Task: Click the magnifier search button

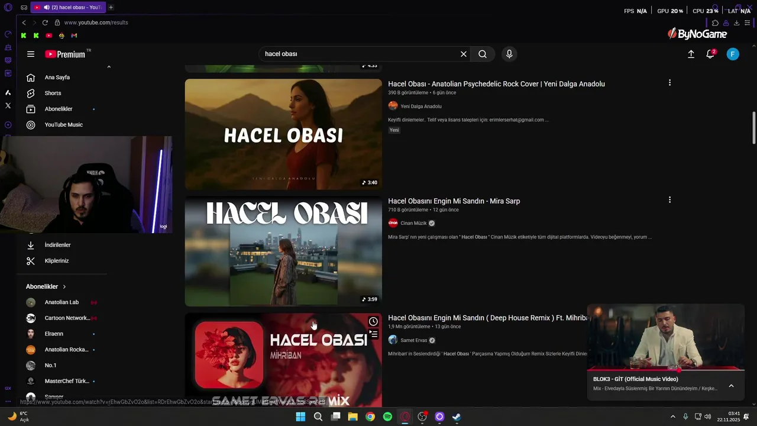Action: pos(483,54)
